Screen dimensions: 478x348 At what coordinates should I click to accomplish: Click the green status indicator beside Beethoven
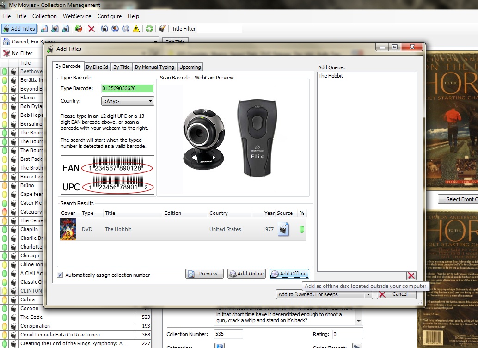5,72
